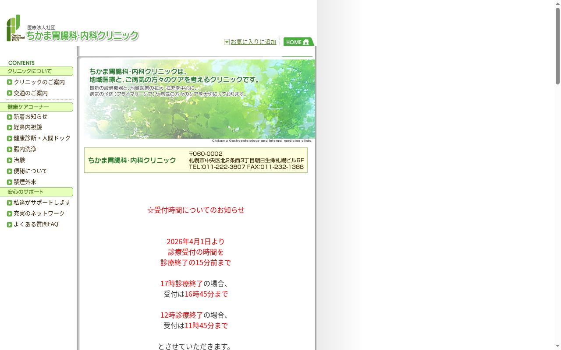Open よくある質問FAQ page
Viewport: 561px width, 350px height.
(36, 224)
